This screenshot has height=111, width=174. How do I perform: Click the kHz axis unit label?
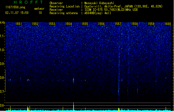click(x=2, y=22)
